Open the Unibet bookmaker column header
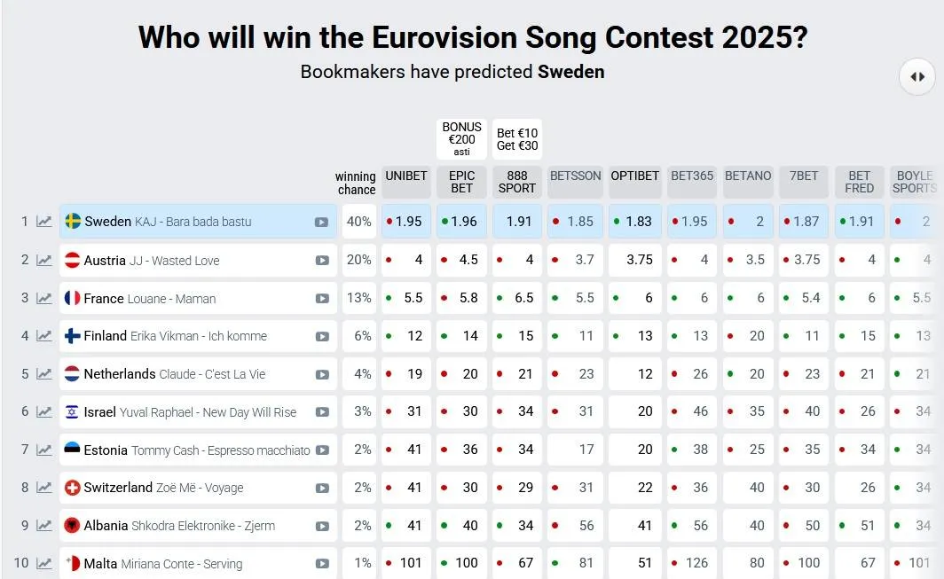Image resolution: width=944 pixels, height=579 pixels. point(406,182)
